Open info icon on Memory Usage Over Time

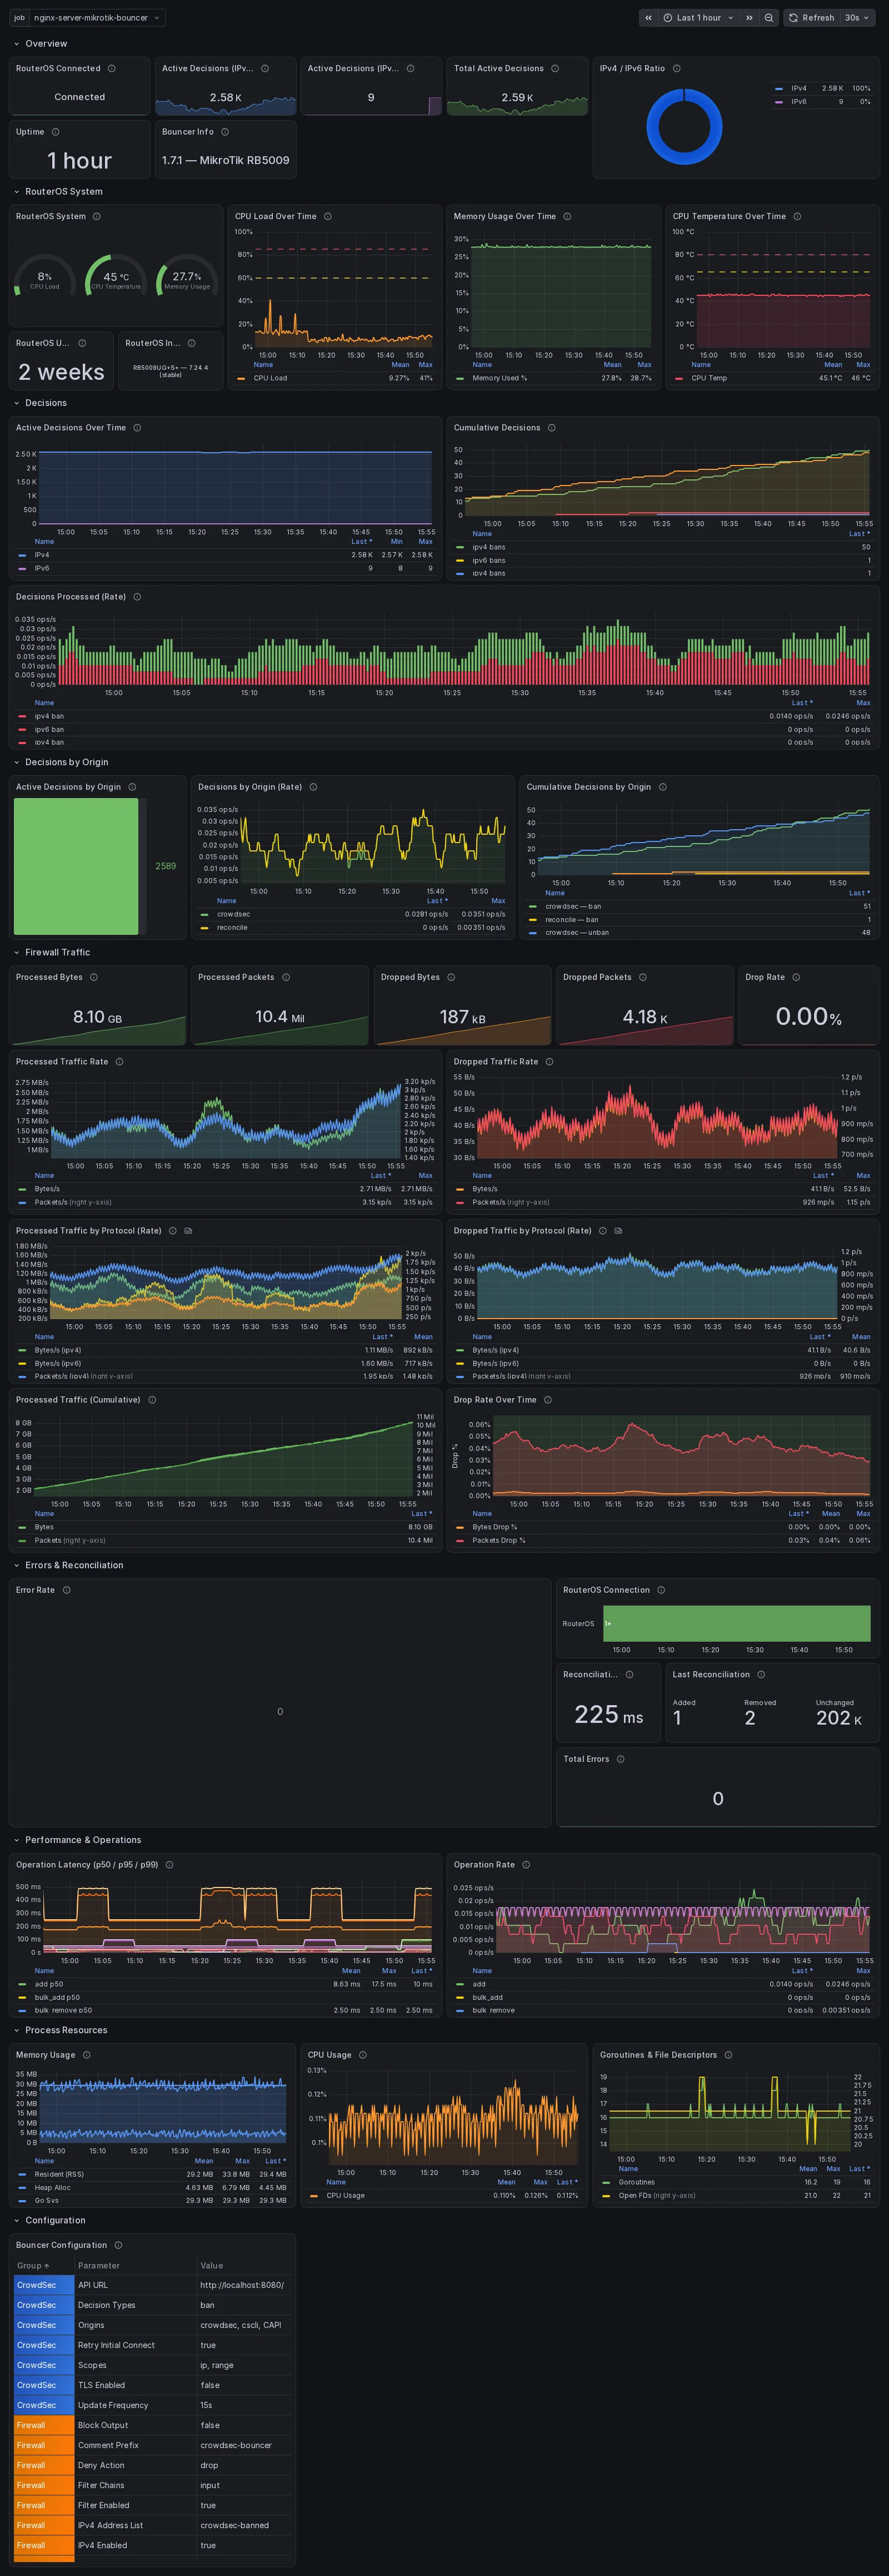(567, 217)
